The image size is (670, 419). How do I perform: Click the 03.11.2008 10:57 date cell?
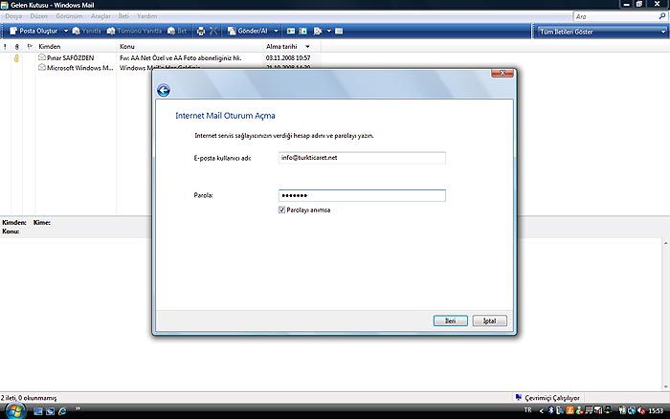pos(288,57)
